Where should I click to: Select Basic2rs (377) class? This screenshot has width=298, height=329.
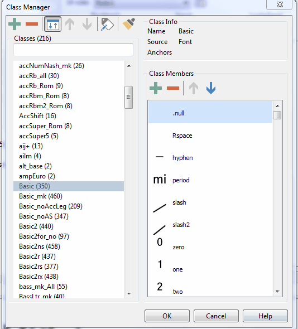point(69,267)
